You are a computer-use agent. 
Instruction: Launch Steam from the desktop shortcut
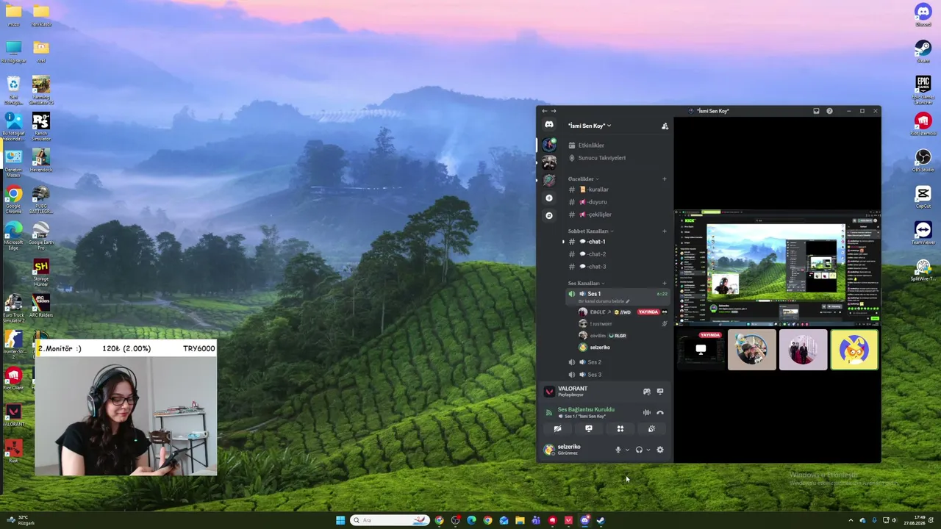[x=923, y=51]
